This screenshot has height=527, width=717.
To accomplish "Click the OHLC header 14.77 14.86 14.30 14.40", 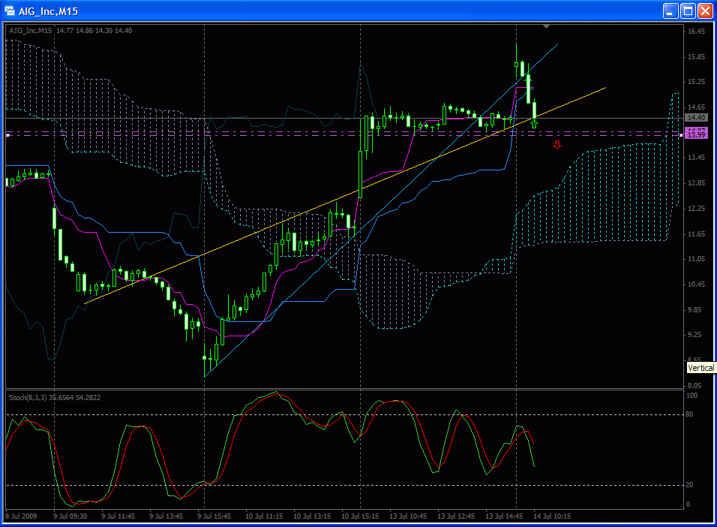I will tap(94, 31).
